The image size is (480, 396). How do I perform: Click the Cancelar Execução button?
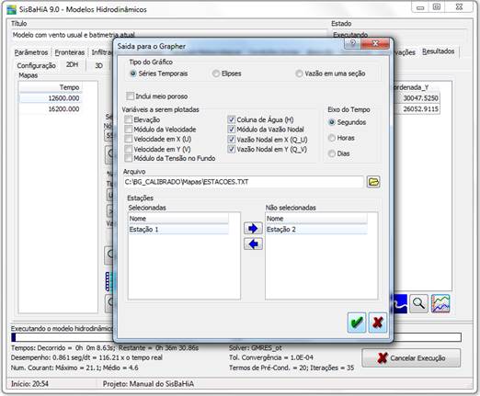[x=411, y=357]
